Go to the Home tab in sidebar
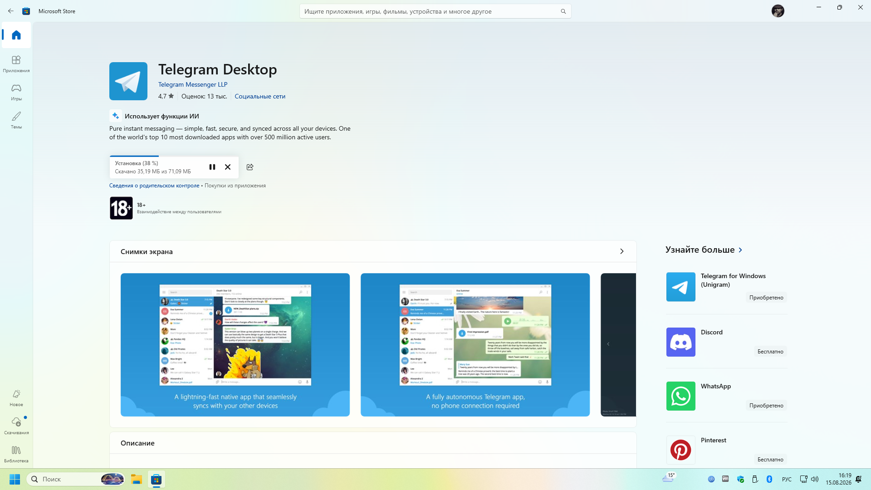 pyautogui.click(x=16, y=35)
